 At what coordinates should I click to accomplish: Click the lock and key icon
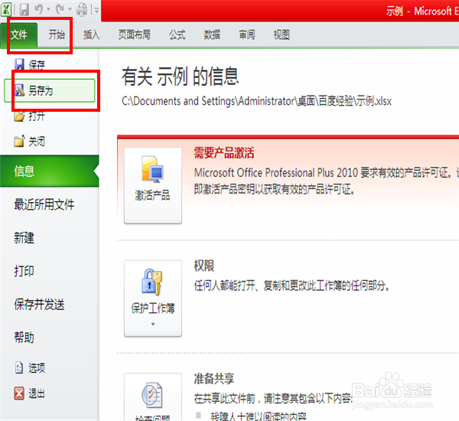(x=152, y=282)
